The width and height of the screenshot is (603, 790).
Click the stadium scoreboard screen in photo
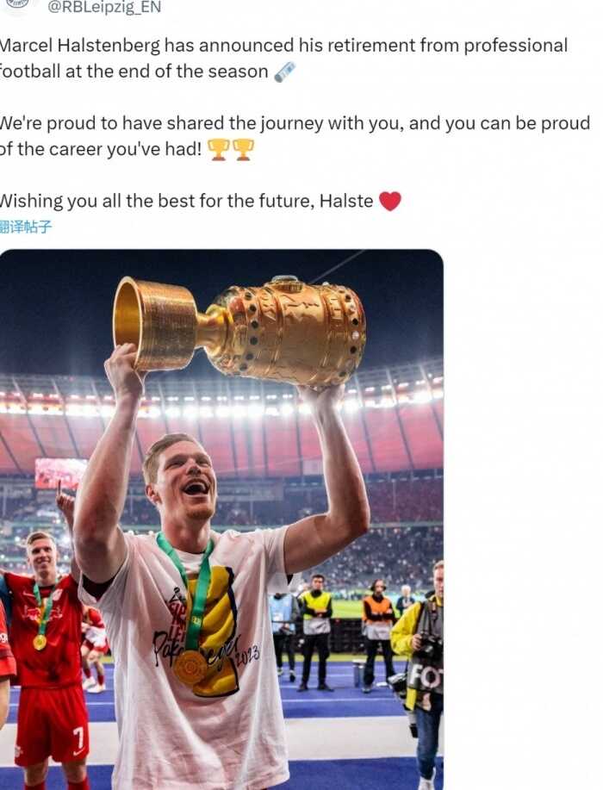(x=60, y=474)
